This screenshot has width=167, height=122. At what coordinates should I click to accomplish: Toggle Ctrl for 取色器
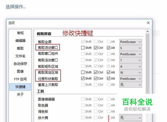click(96, 105)
